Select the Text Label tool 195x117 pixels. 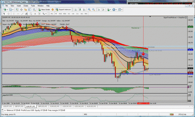point(39,14)
